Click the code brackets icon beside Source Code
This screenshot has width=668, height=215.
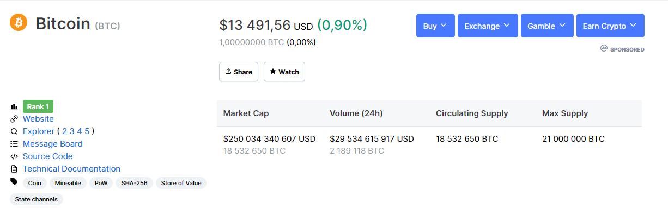tap(14, 156)
